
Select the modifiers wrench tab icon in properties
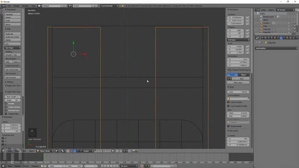click(x=281, y=38)
